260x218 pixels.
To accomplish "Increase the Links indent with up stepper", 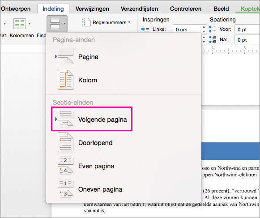I will tap(204, 27).
